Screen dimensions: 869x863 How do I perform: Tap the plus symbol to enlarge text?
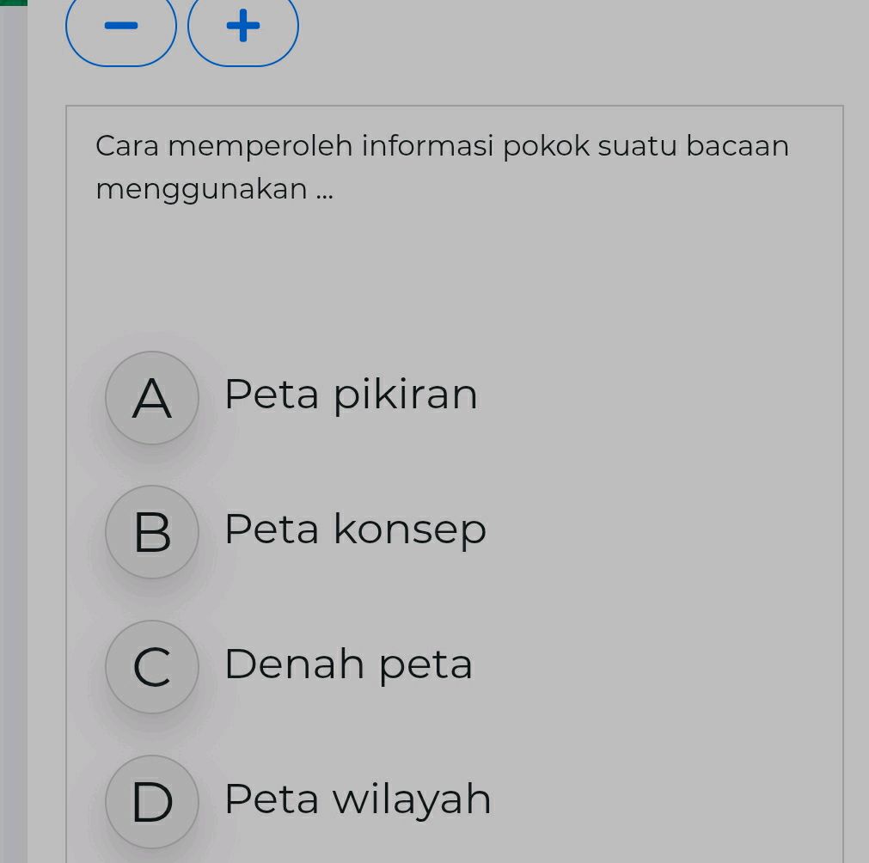coord(242,26)
